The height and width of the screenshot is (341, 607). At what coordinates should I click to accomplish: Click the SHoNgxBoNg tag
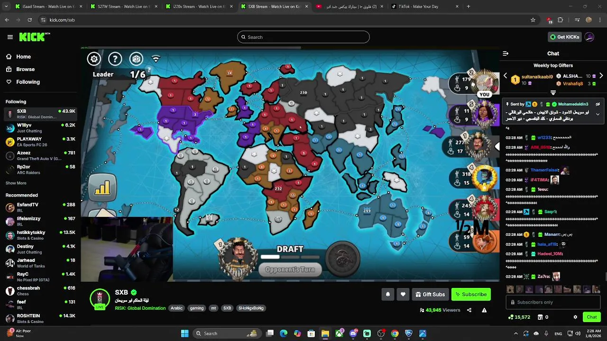click(x=251, y=308)
